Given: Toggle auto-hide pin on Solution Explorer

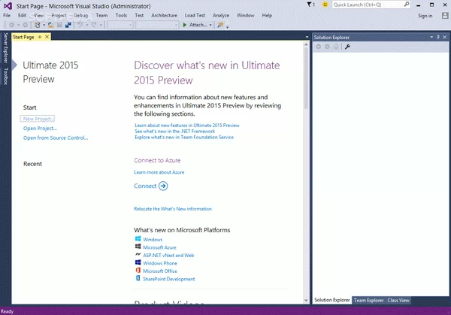Looking at the screenshot, I should (438, 37).
